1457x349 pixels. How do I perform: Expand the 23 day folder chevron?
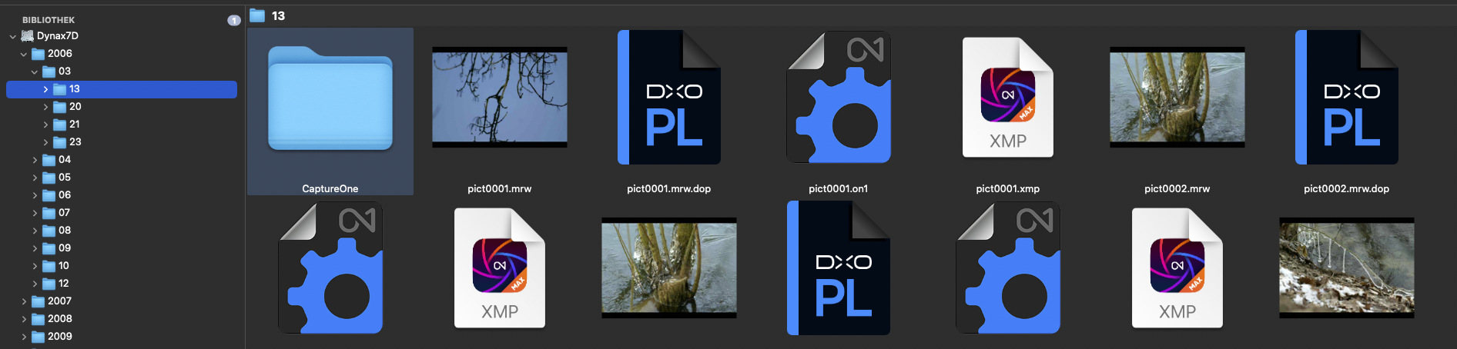45,142
